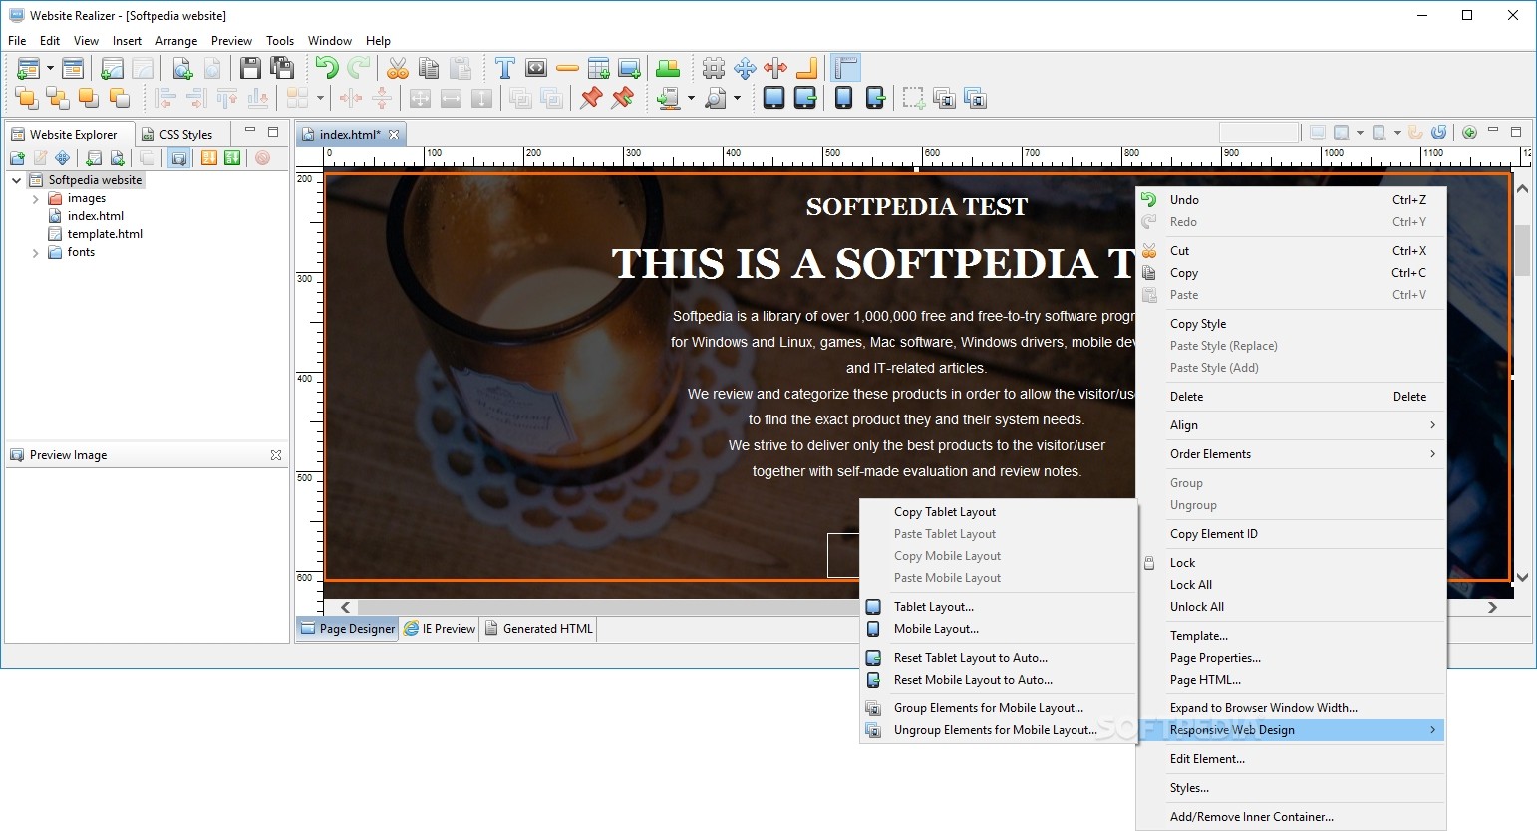Screen dimensions: 1537x831
Task: Close the Preview Image panel
Action: pos(276,455)
